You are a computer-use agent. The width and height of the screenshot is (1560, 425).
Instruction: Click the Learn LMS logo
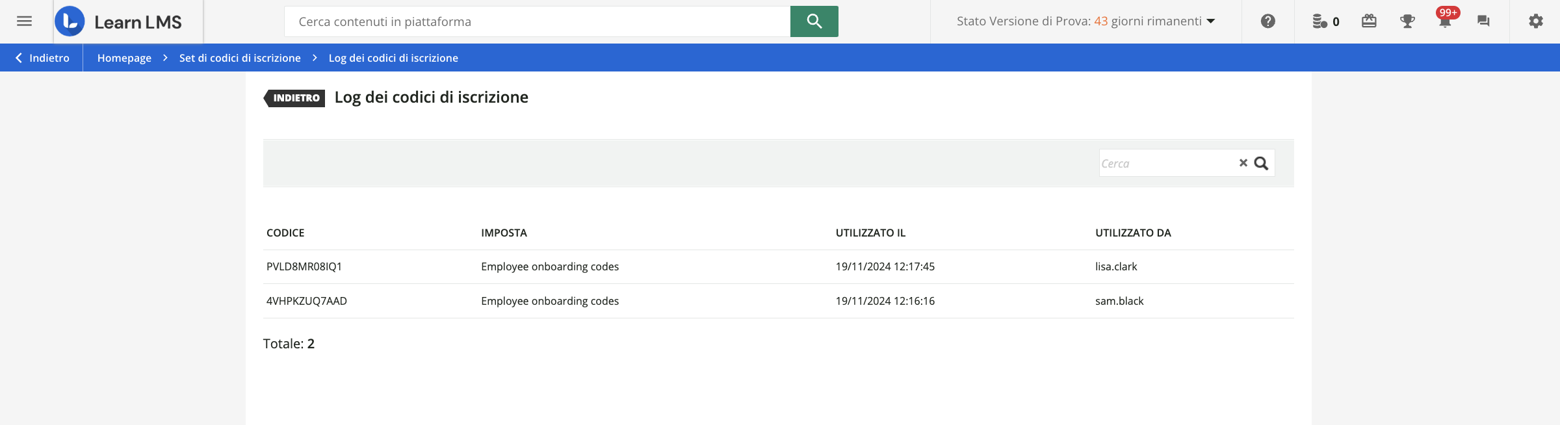click(119, 21)
